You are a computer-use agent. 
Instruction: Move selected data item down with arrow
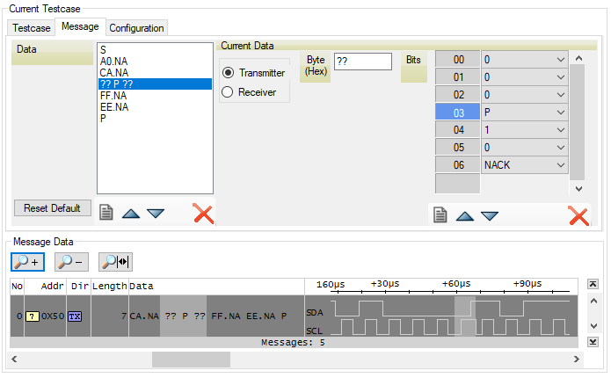(156, 213)
